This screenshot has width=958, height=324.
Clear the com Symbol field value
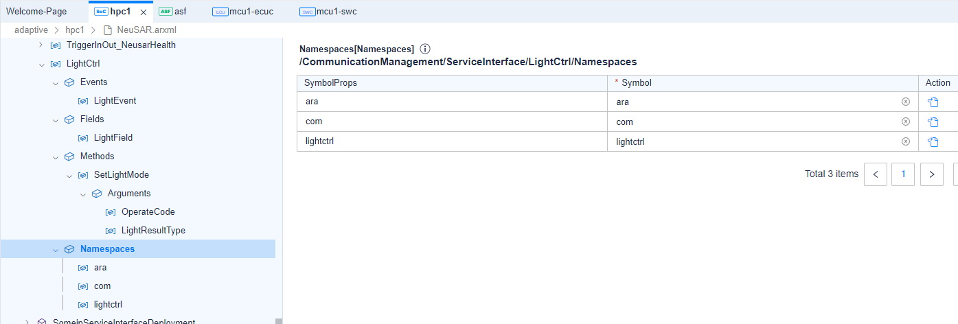tap(906, 121)
